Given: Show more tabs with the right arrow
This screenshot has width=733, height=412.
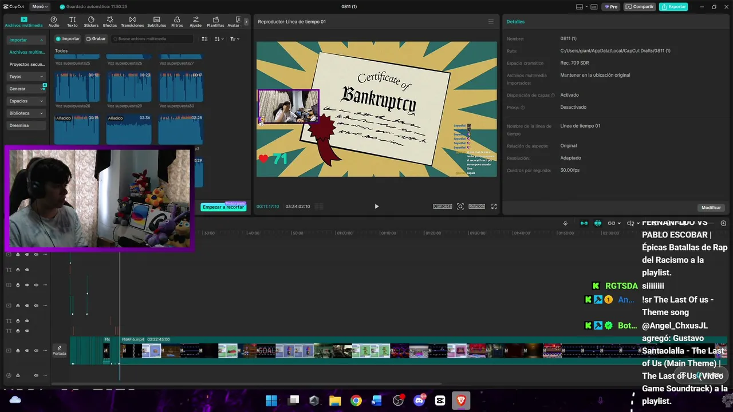Looking at the screenshot, I should [x=246, y=22].
